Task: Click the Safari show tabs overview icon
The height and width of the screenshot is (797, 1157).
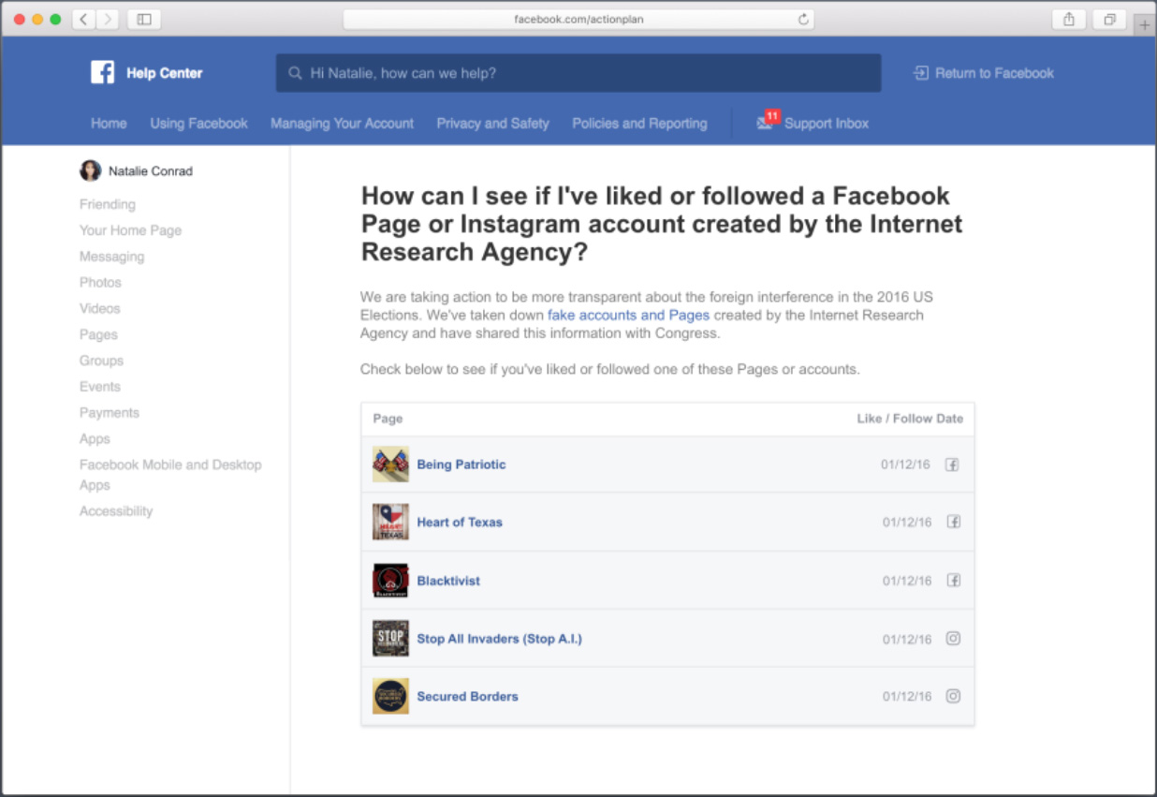Action: (1109, 19)
